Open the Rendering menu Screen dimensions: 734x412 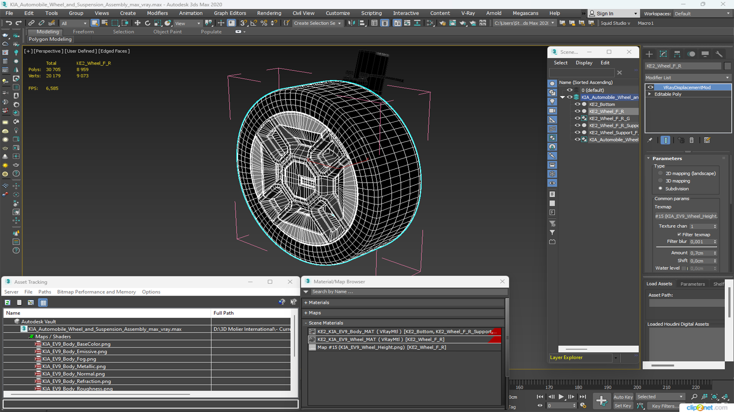pyautogui.click(x=269, y=13)
